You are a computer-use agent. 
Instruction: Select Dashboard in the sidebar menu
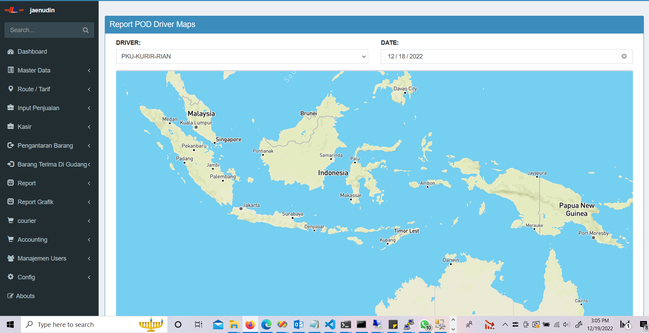click(32, 51)
